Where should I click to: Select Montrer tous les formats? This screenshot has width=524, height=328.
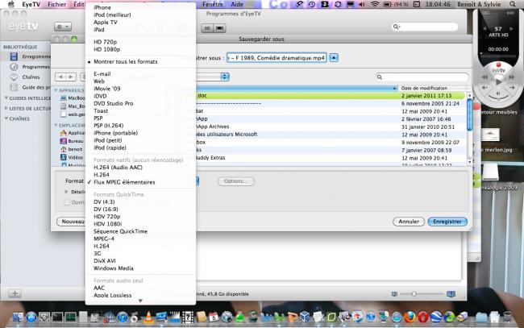click(125, 61)
